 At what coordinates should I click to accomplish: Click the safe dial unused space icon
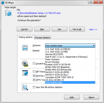pyautogui.click(x=25, y=64)
